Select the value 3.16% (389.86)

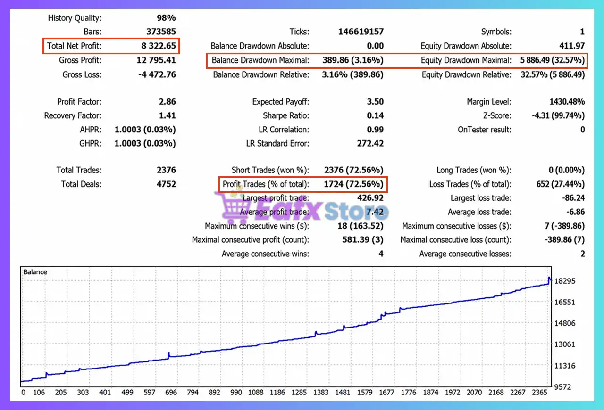pos(353,74)
